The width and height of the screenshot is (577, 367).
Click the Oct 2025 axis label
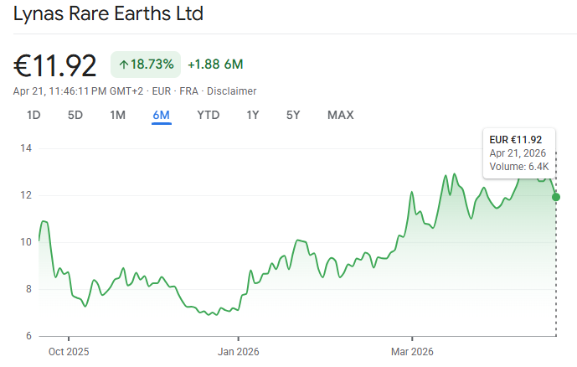tap(69, 352)
